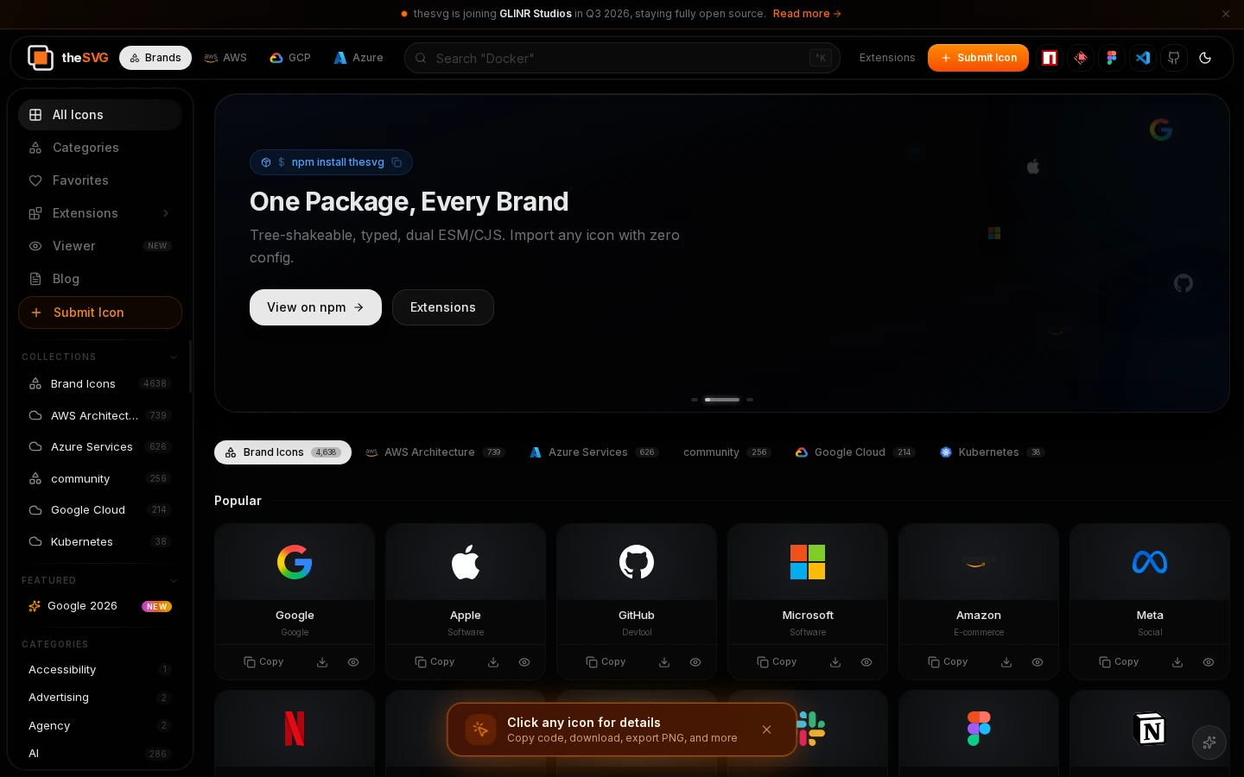Preview the GitHub icon with the eye button
1244x777 pixels.
tap(695, 662)
